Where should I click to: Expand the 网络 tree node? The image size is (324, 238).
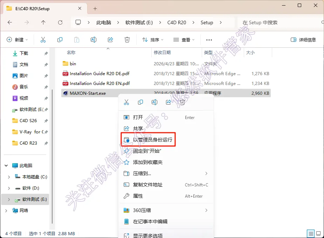(6, 211)
